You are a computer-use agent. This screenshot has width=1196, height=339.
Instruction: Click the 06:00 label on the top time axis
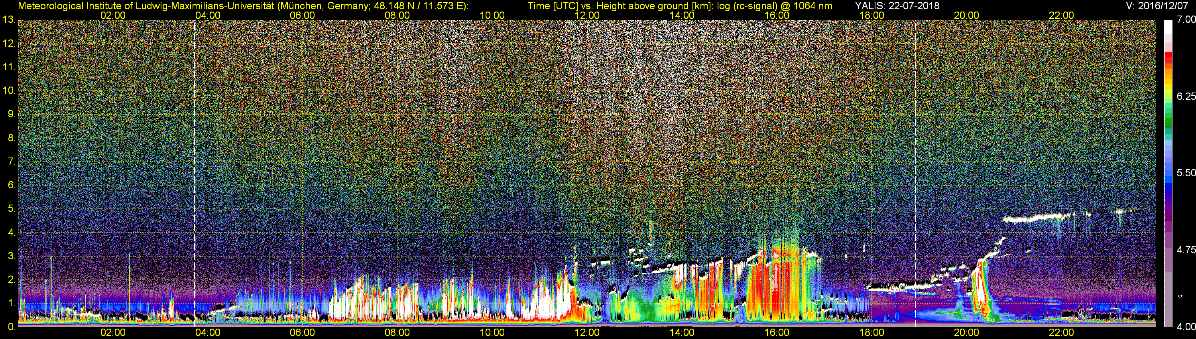coord(302,15)
